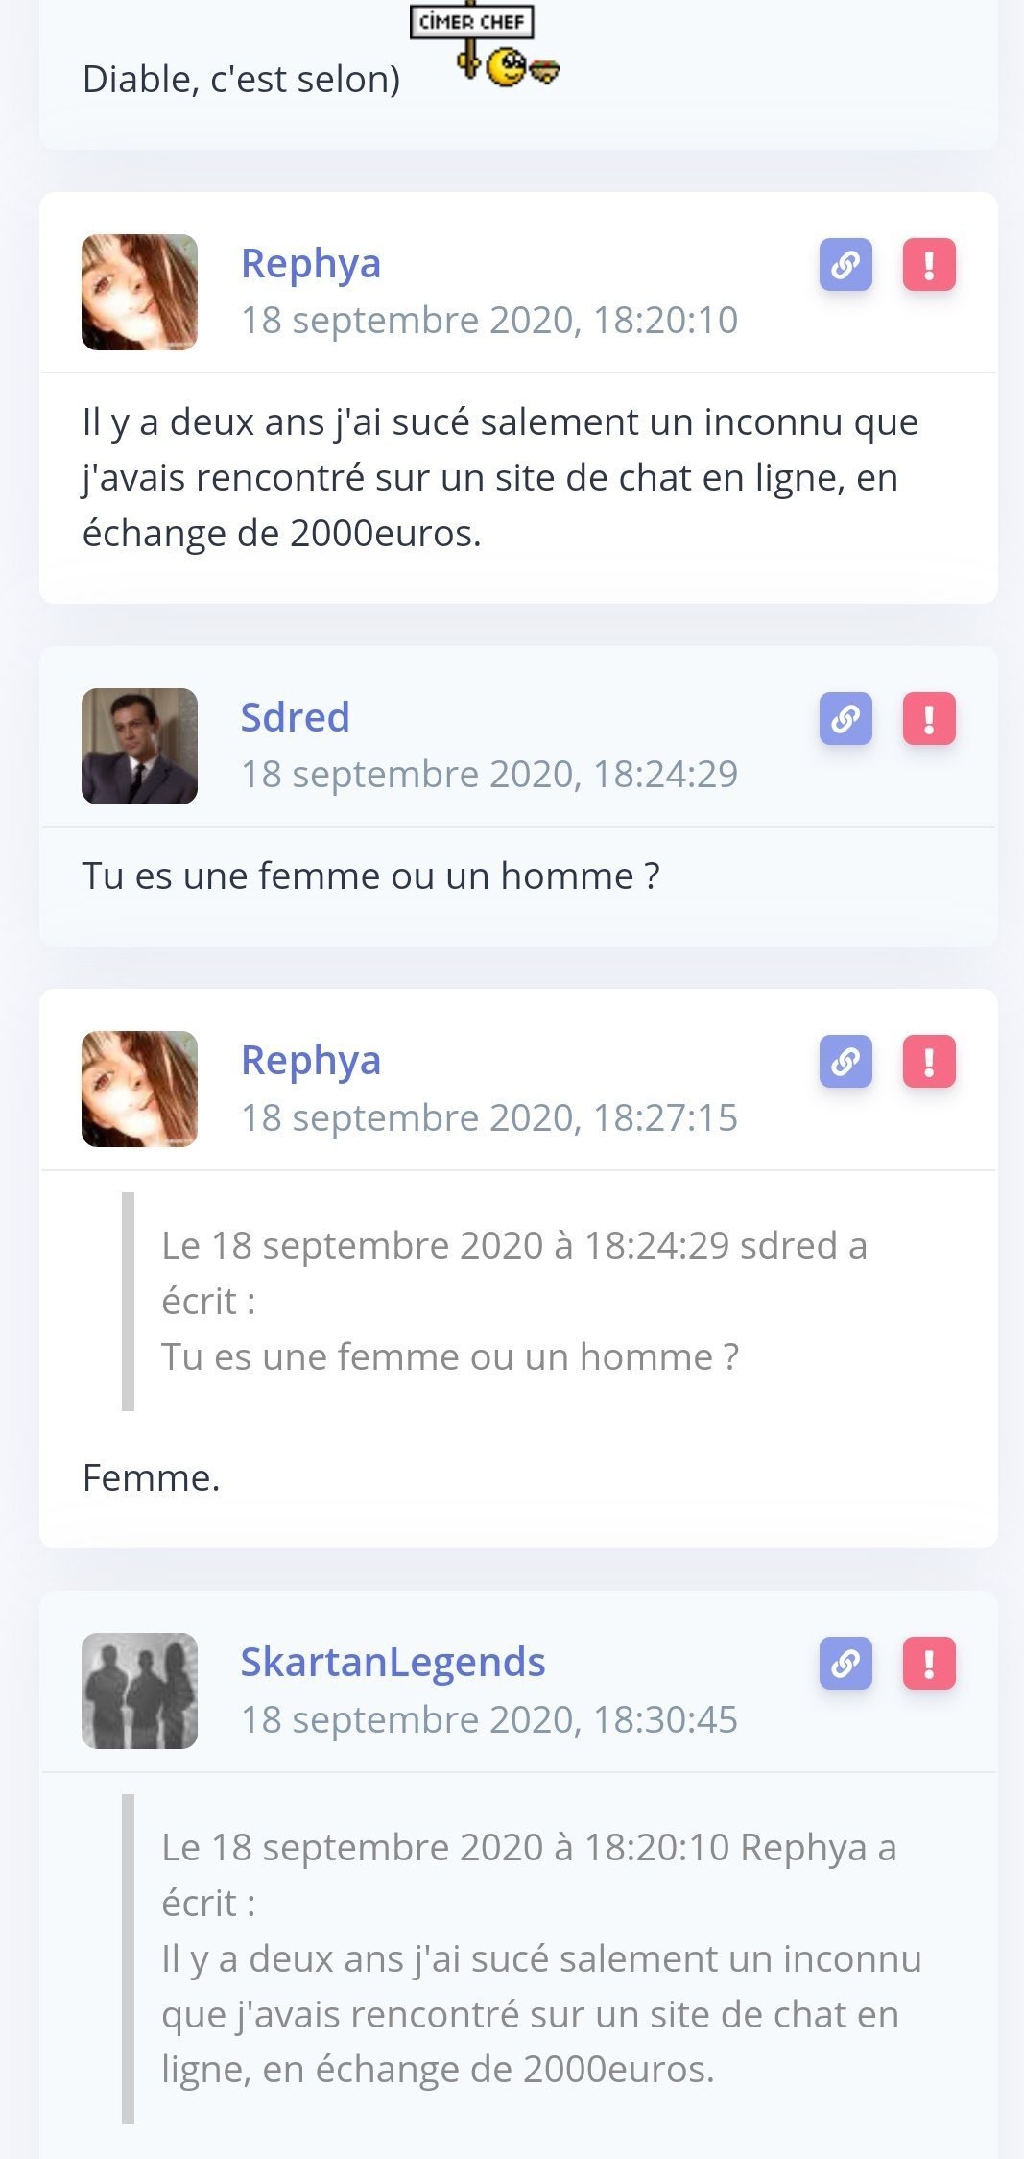The image size is (1024, 2159).
Task: Copy permalink of Rephya's 18:20:10 post
Action: coord(845,264)
